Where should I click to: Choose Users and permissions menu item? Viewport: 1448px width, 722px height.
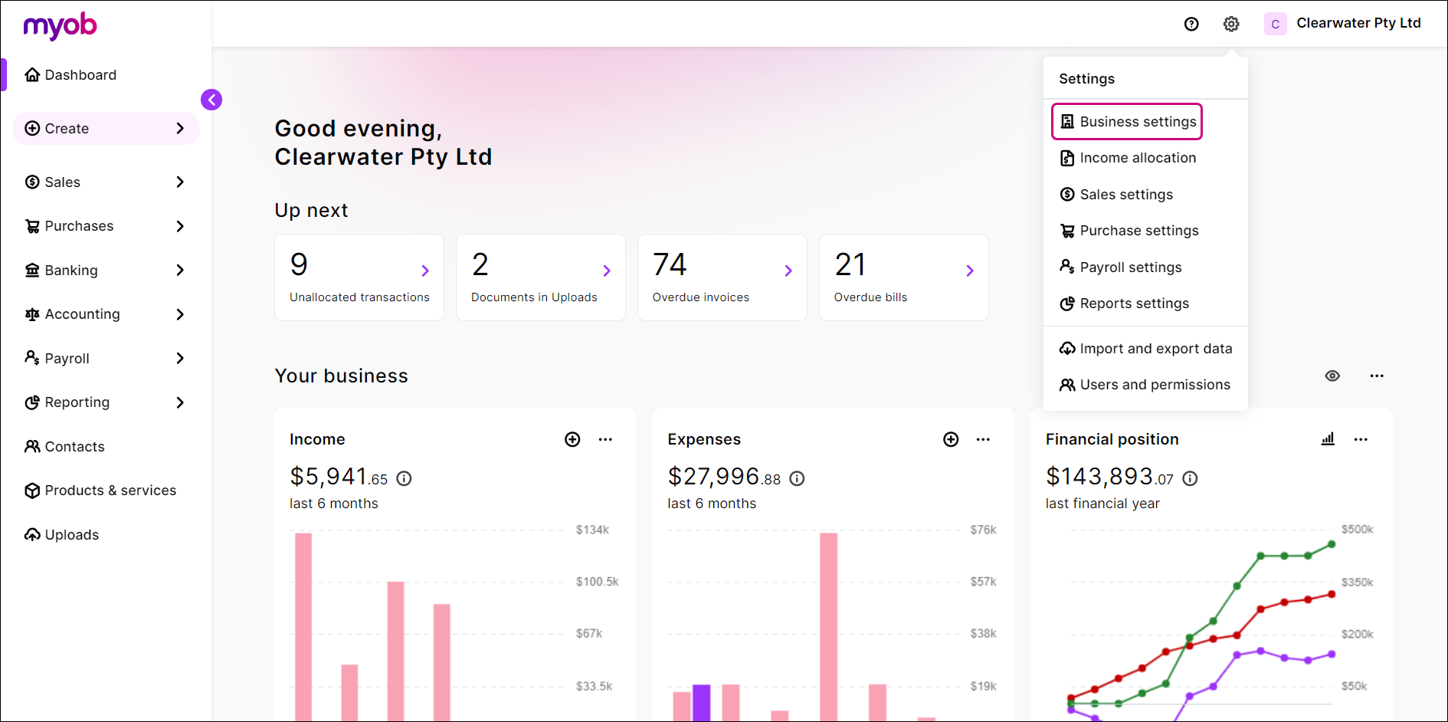[x=1145, y=385]
